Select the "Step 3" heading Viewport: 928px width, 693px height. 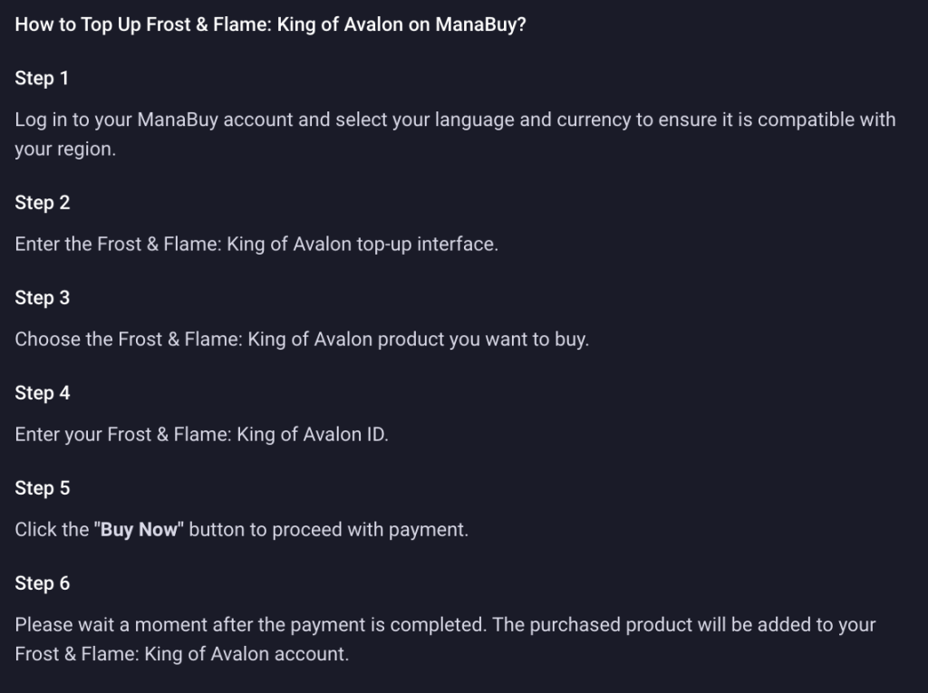pyautogui.click(x=43, y=298)
